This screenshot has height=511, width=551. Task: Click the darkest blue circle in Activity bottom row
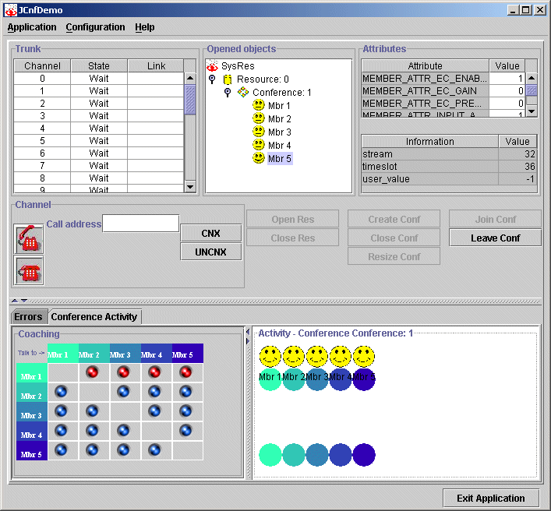(x=364, y=455)
